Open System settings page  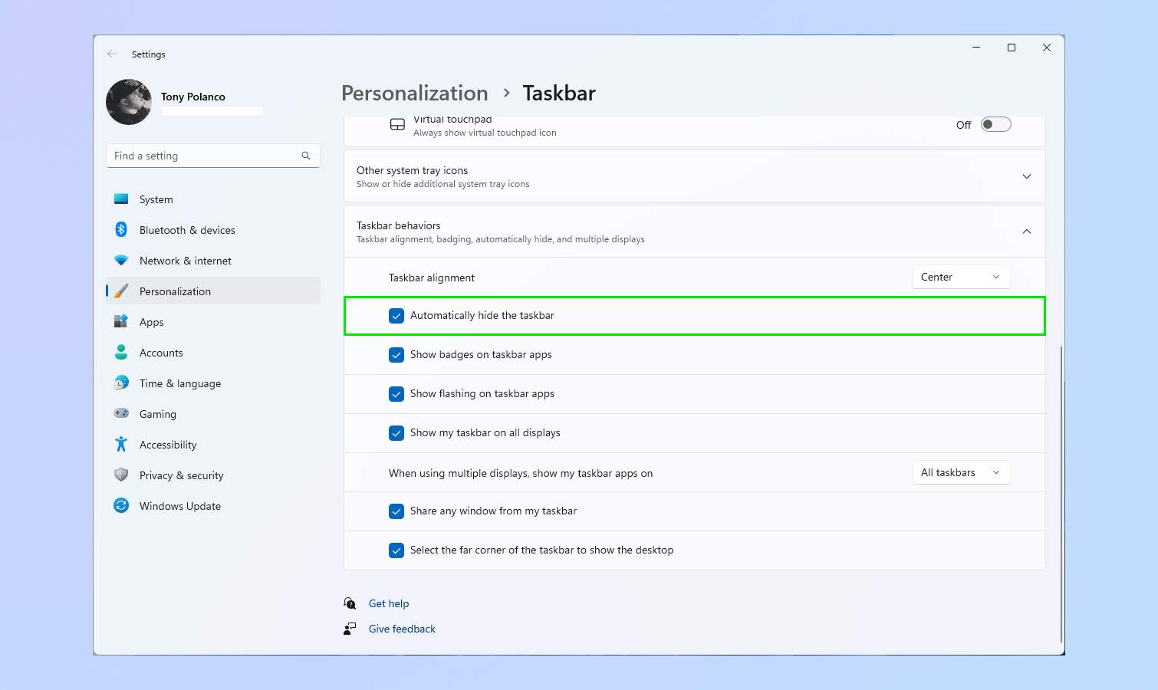(x=213, y=199)
